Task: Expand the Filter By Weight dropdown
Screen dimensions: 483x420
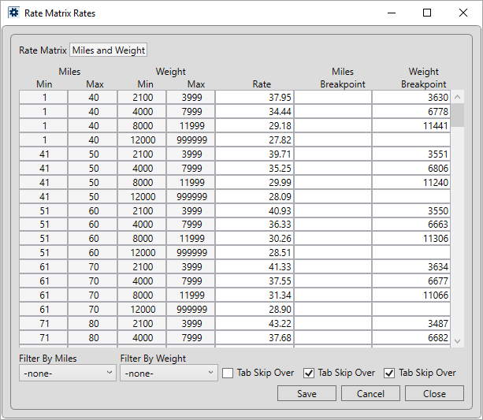Action: [169, 373]
